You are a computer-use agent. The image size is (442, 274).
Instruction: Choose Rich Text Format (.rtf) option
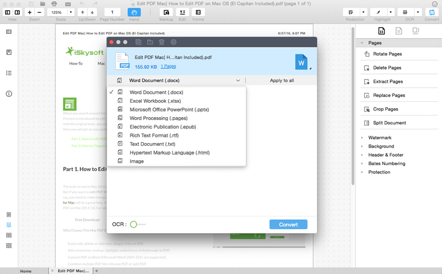[x=154, y=135]
